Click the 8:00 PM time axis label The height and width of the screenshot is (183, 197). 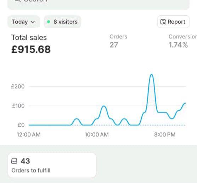pyautogui.click(x=165, y=134)
